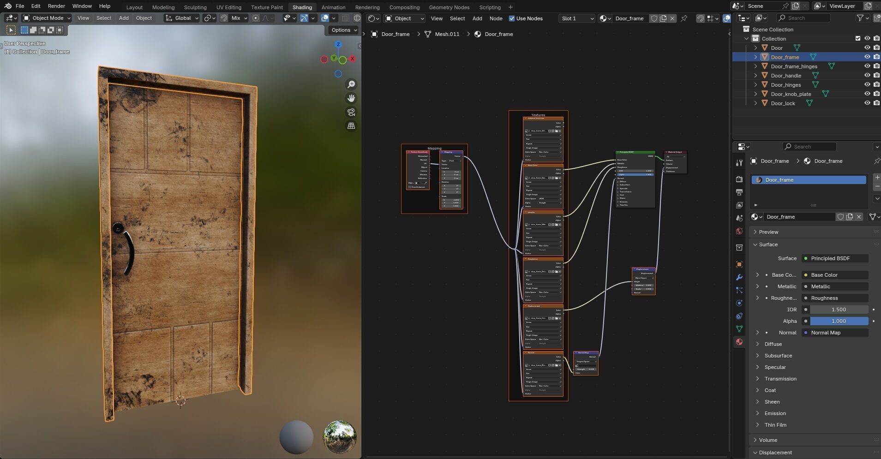The image size is (881, 459).
Task: Expand the Subsurface section
Action: click(778, 356)
